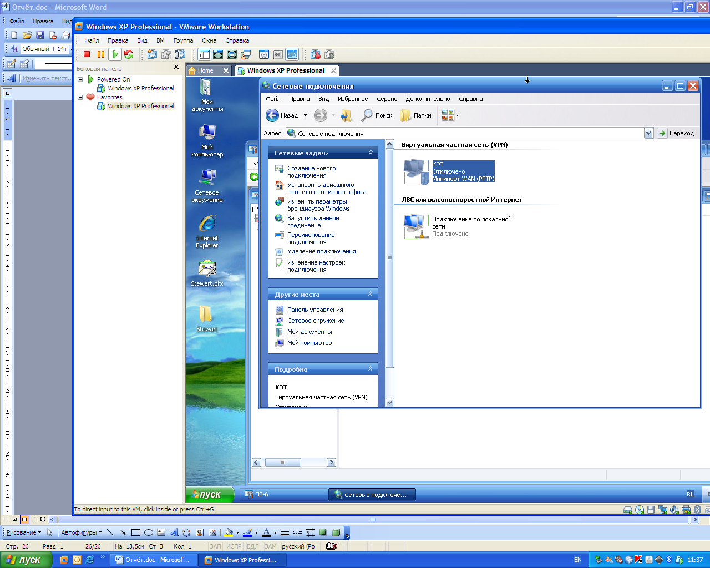Select Windows XP Professional under Favorites
This screenshot has width=710, height=568.
(x=140, y=106)
